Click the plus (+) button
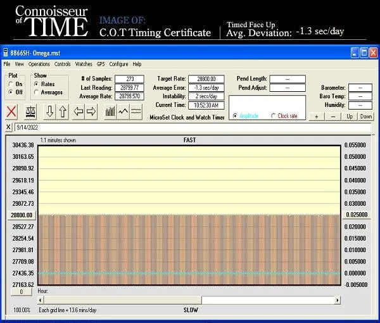 pyautogui.click(x=317, y=117)
